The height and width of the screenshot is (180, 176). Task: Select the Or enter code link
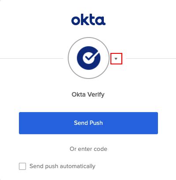[x=88, y=149]
